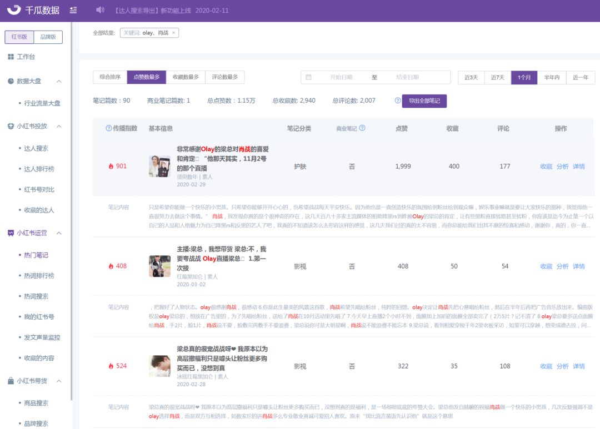This screenshot has height=429, width=600.
Task: Open thumbnail of the 2020-02-28 note
Action: point(159,366)
